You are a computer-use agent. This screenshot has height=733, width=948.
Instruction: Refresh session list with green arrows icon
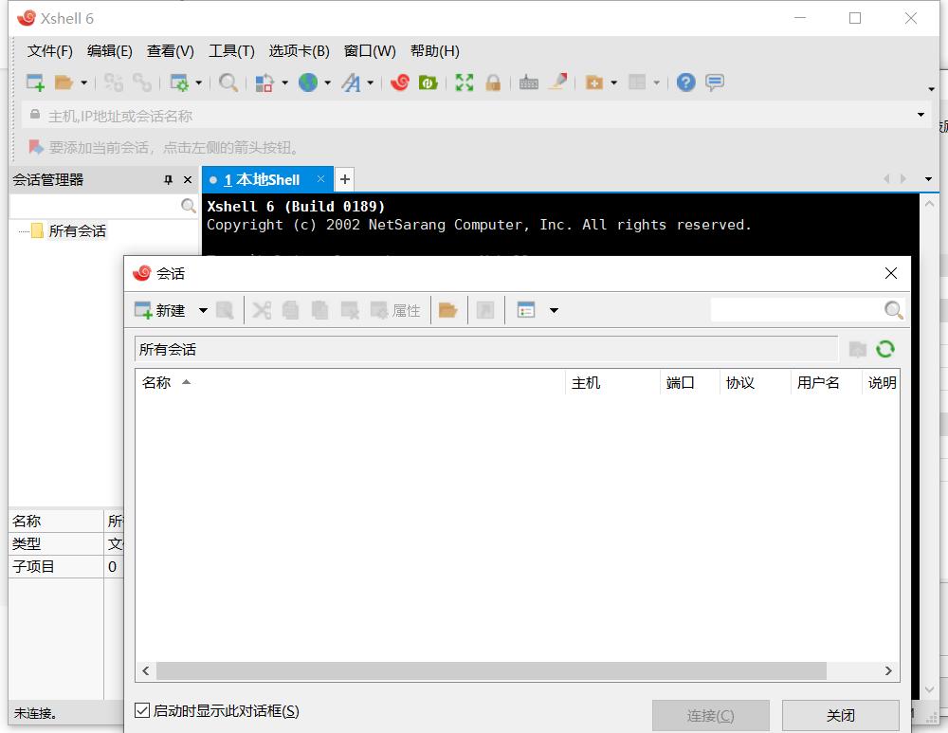tap(885, 349)
